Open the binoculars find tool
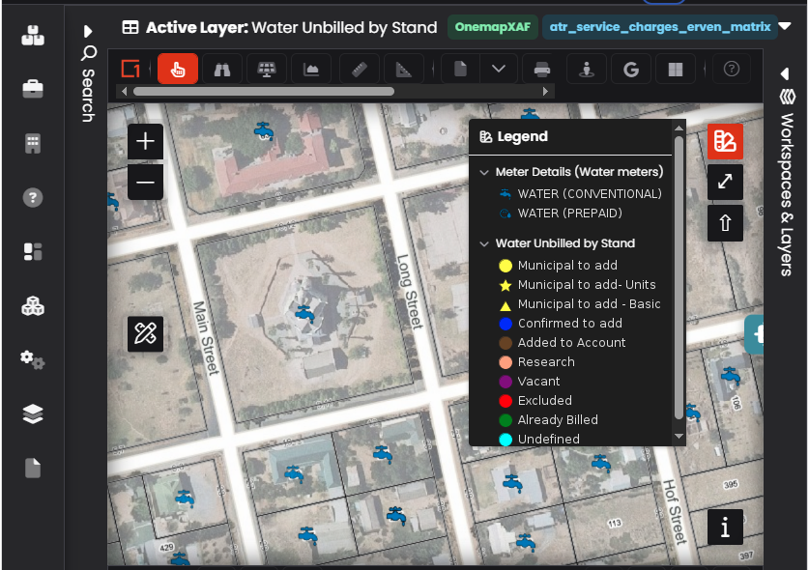Image resolution: width=809 pixels, height=570 pixels. (222, 70)
